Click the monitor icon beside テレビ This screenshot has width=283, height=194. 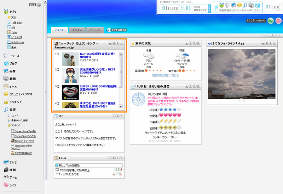(6, 162)
